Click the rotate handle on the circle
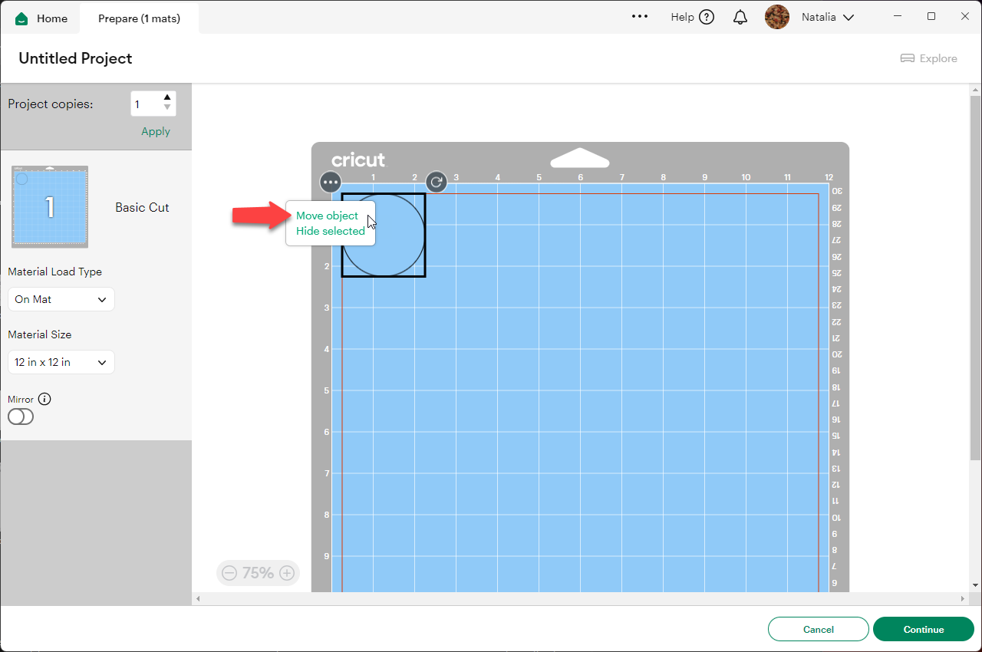The image size is (982, 652). (437, 182)
